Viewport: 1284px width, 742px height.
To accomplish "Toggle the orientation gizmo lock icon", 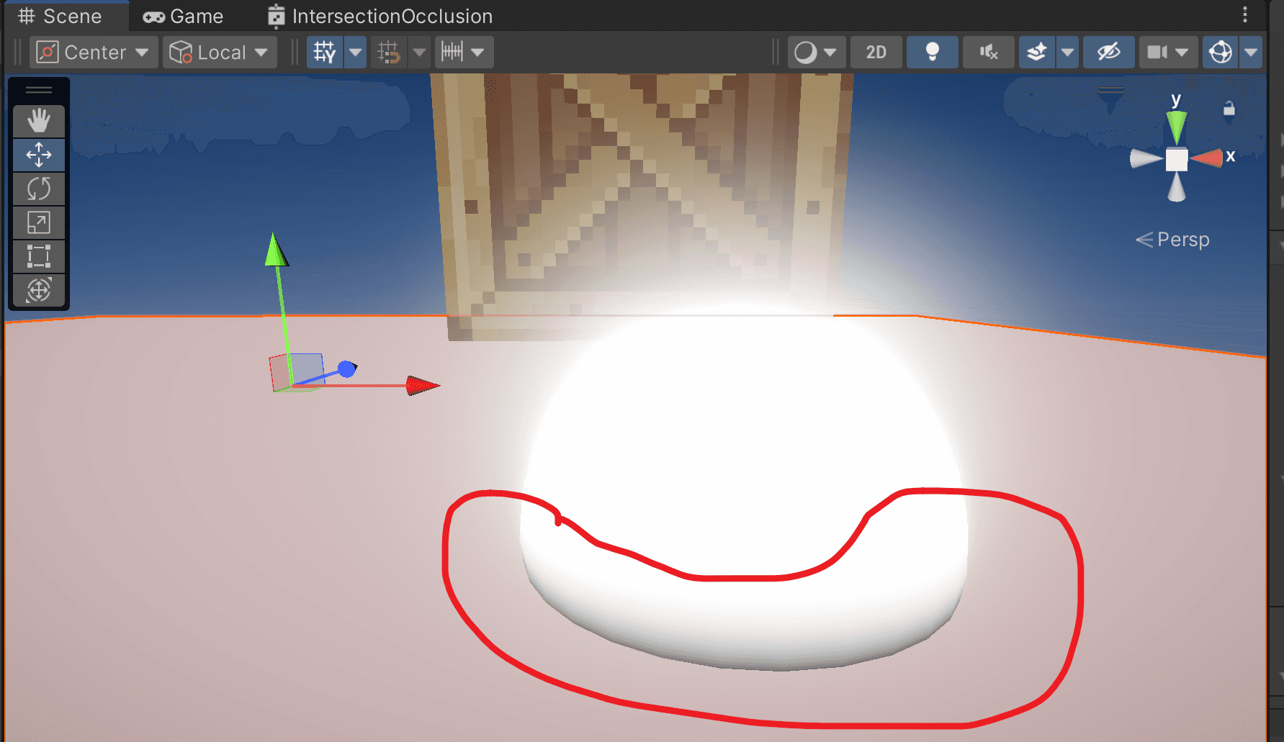I will 1229,109.
